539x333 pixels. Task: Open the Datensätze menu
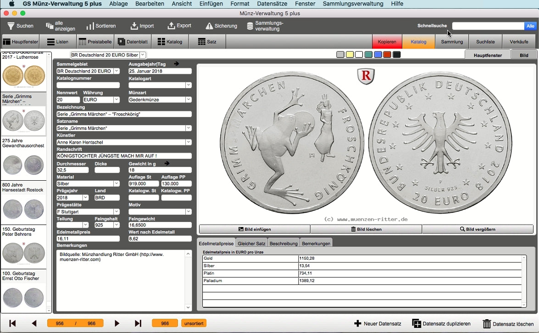click(272, 4)
